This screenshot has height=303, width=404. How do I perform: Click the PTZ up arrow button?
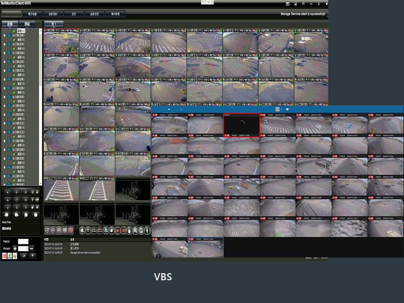(x=17, y=192)
